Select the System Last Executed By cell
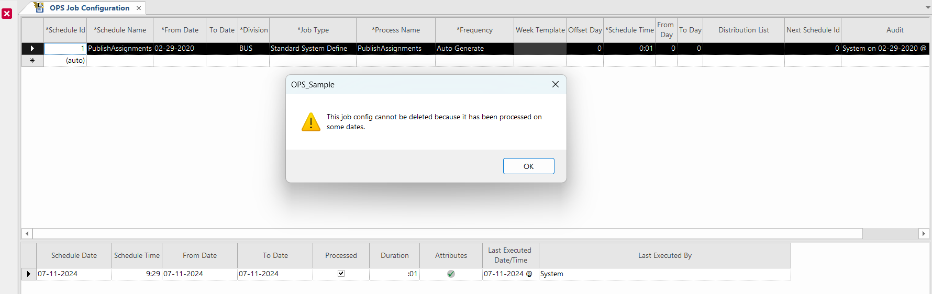This screenshot has height=294, width=932. [x=665, y=274]
